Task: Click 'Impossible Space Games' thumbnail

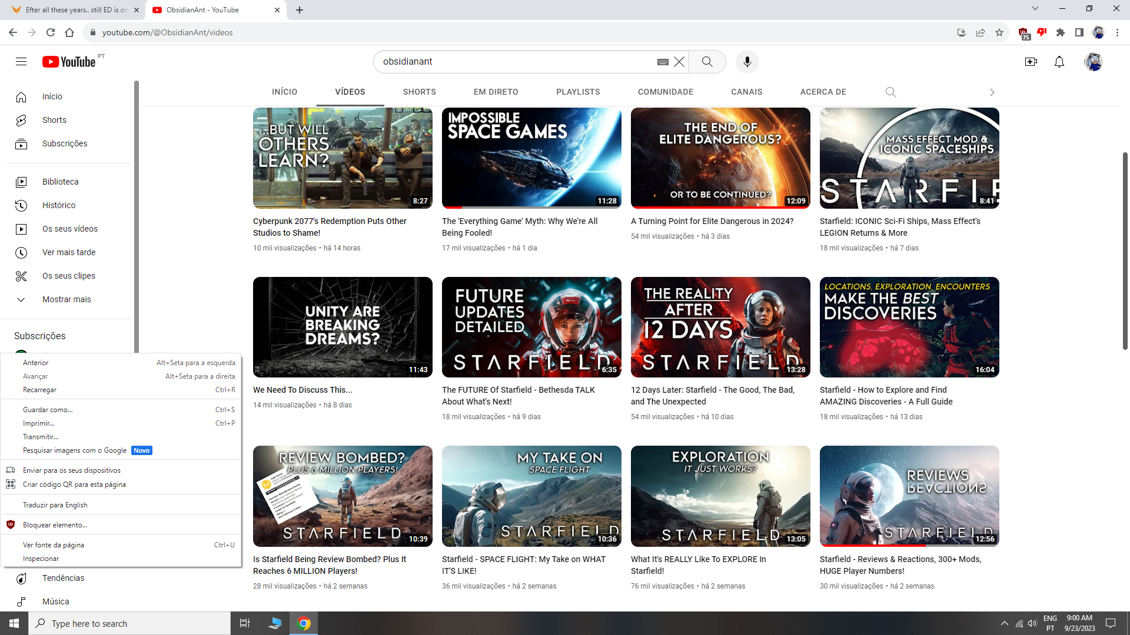Action: [531, 158]
